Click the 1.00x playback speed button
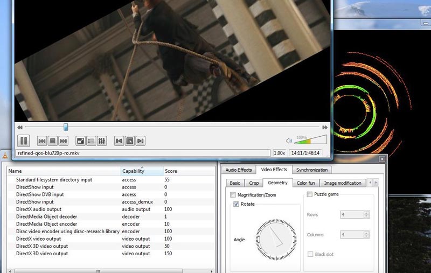 click(280, 153)
